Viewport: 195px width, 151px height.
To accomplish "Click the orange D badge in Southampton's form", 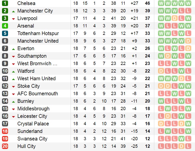I will (168, 56).
